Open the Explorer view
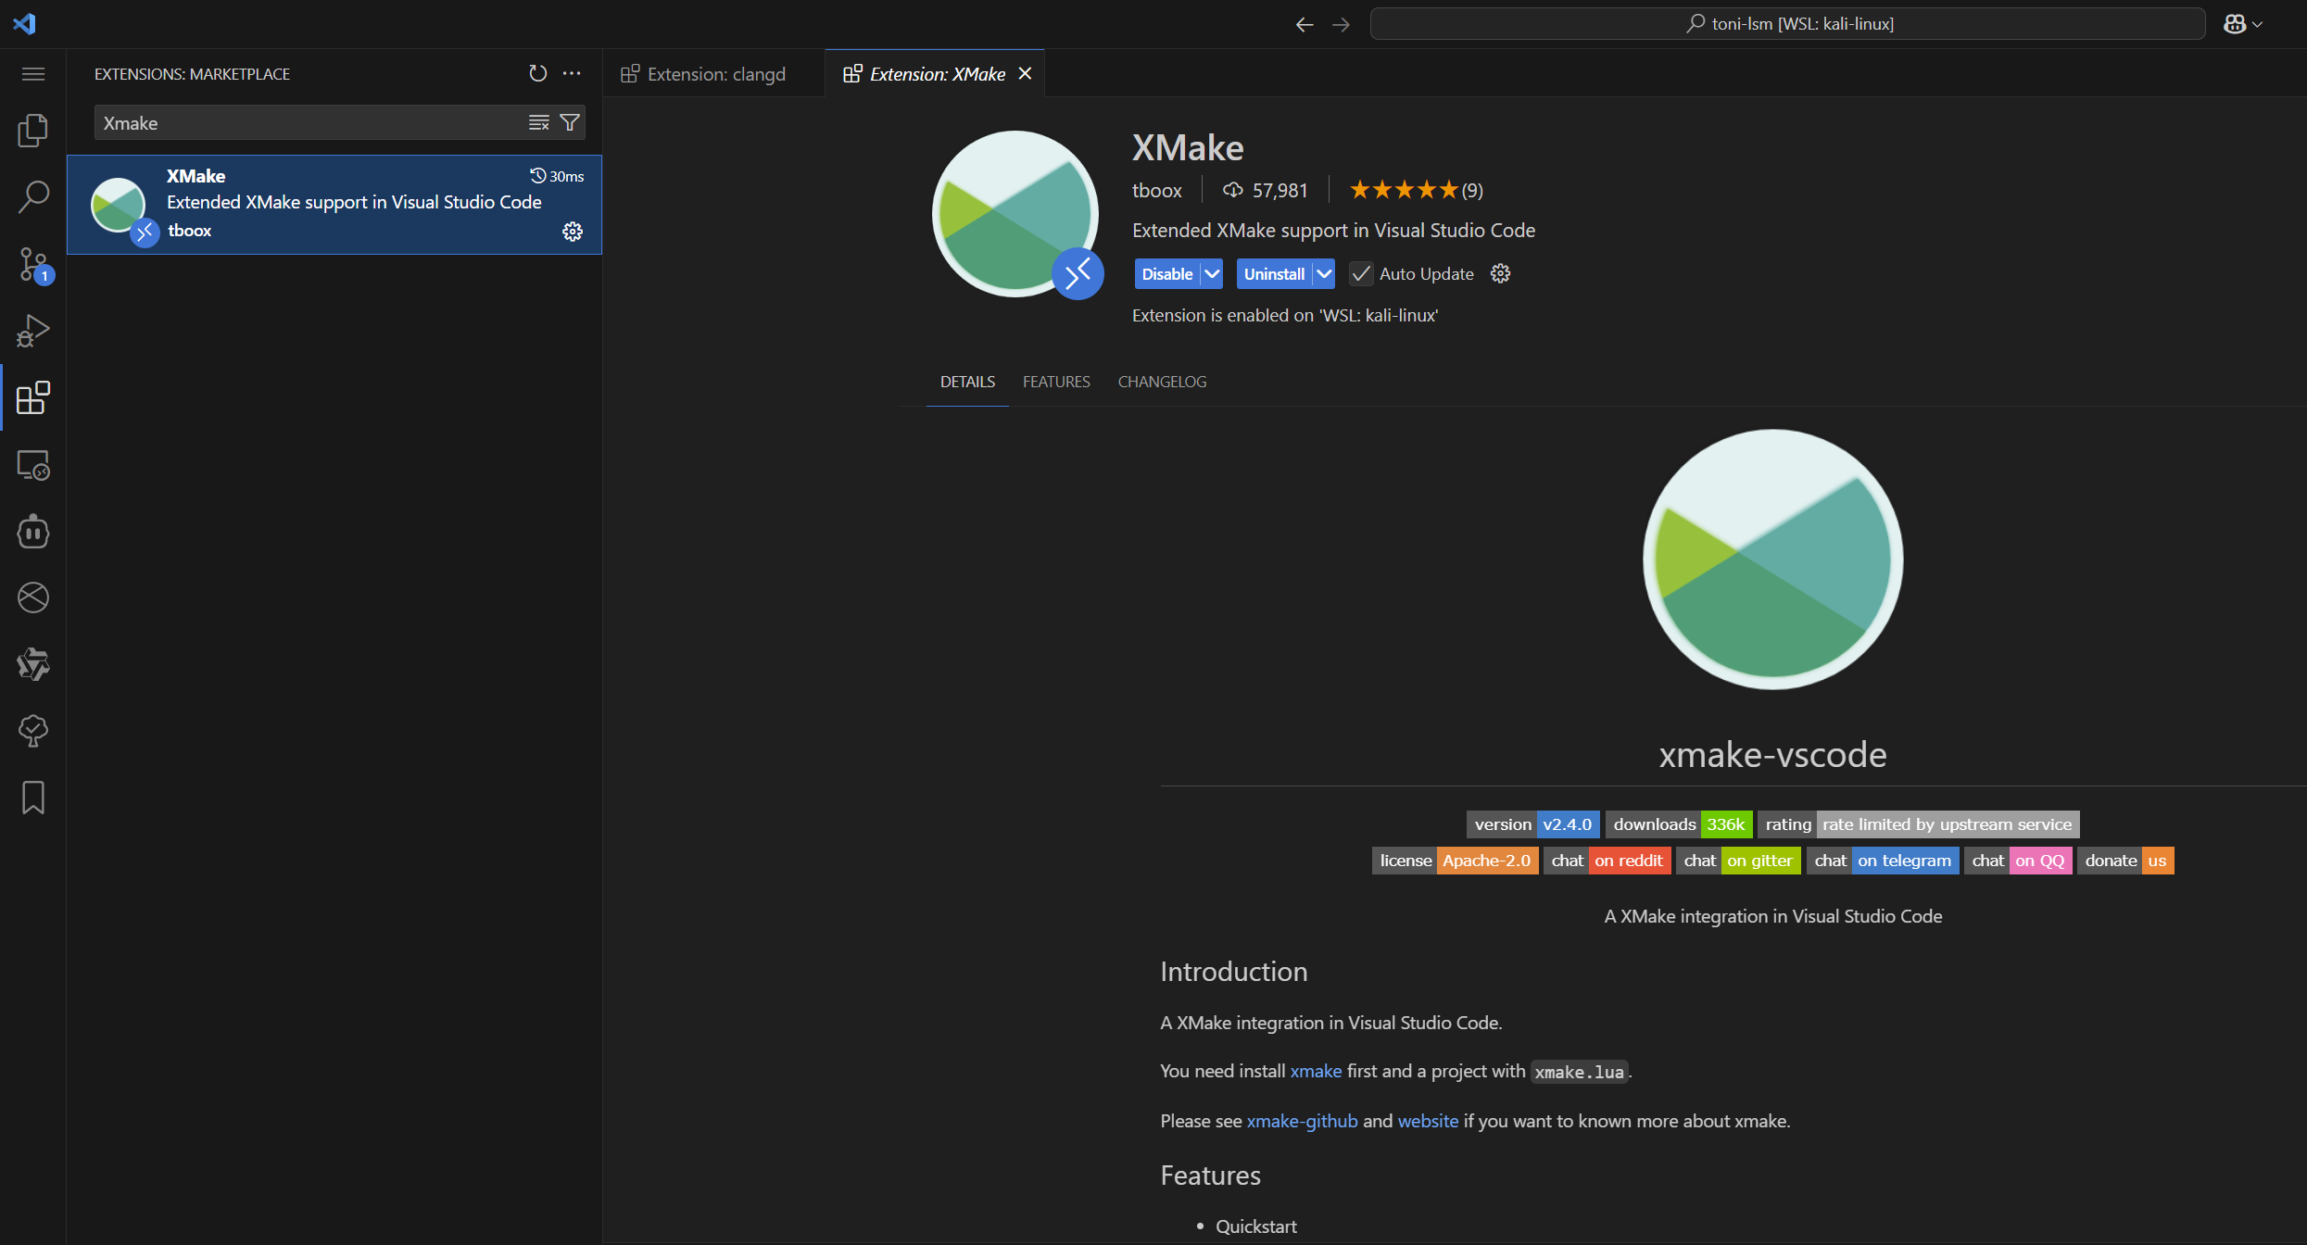 [33, 131]
